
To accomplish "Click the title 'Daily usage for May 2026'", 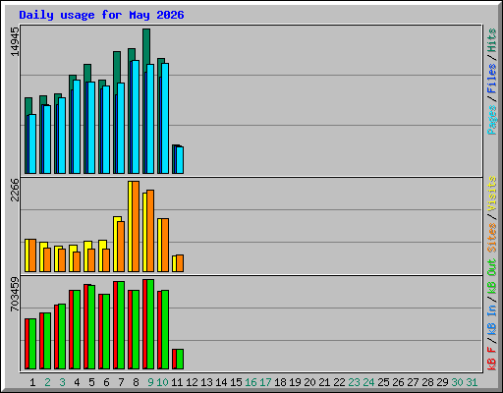I will click(x=101, y=15).
